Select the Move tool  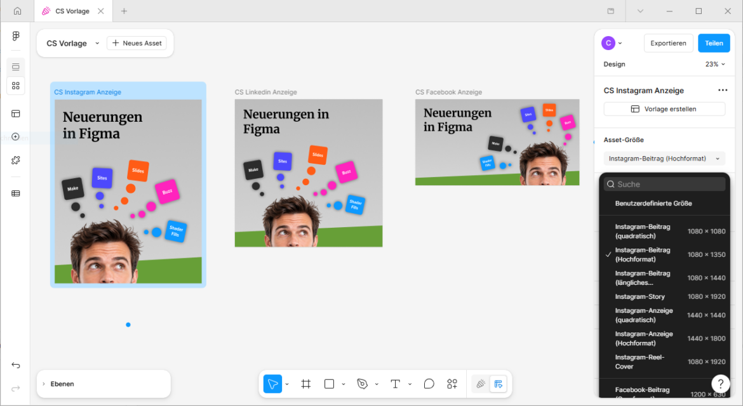[x=272, y=384]
